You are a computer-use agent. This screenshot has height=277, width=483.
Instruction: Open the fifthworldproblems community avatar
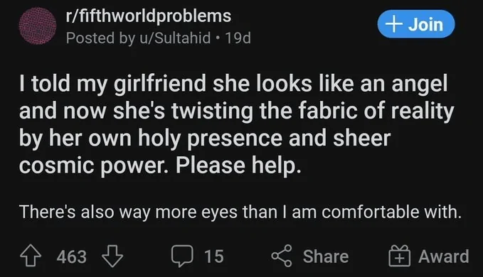coord(38,26)
